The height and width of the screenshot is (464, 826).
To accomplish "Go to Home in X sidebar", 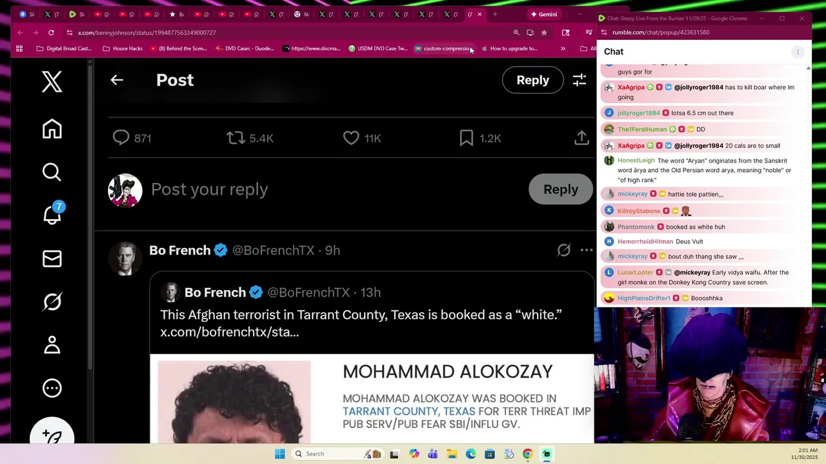I will click(x=52, y=129).
